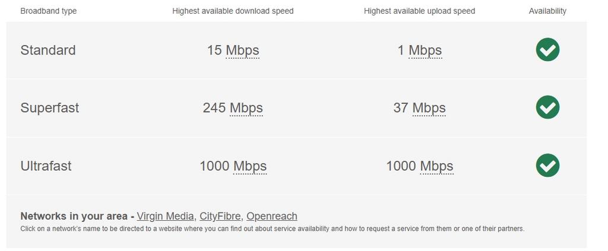The width and height of the screenshot is (608, 251).
Task: Select the Ultrafast broadband type label
Action: (x=46, y=166)
